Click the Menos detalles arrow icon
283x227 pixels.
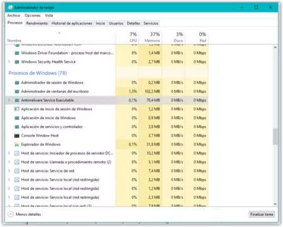(11, 214)
